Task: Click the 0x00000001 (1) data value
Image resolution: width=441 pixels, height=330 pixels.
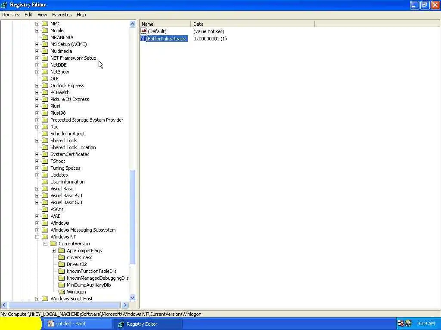Action: pos(210,39)
